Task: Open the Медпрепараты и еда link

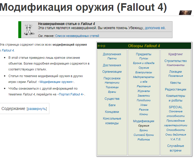Action: coord(143,79)
